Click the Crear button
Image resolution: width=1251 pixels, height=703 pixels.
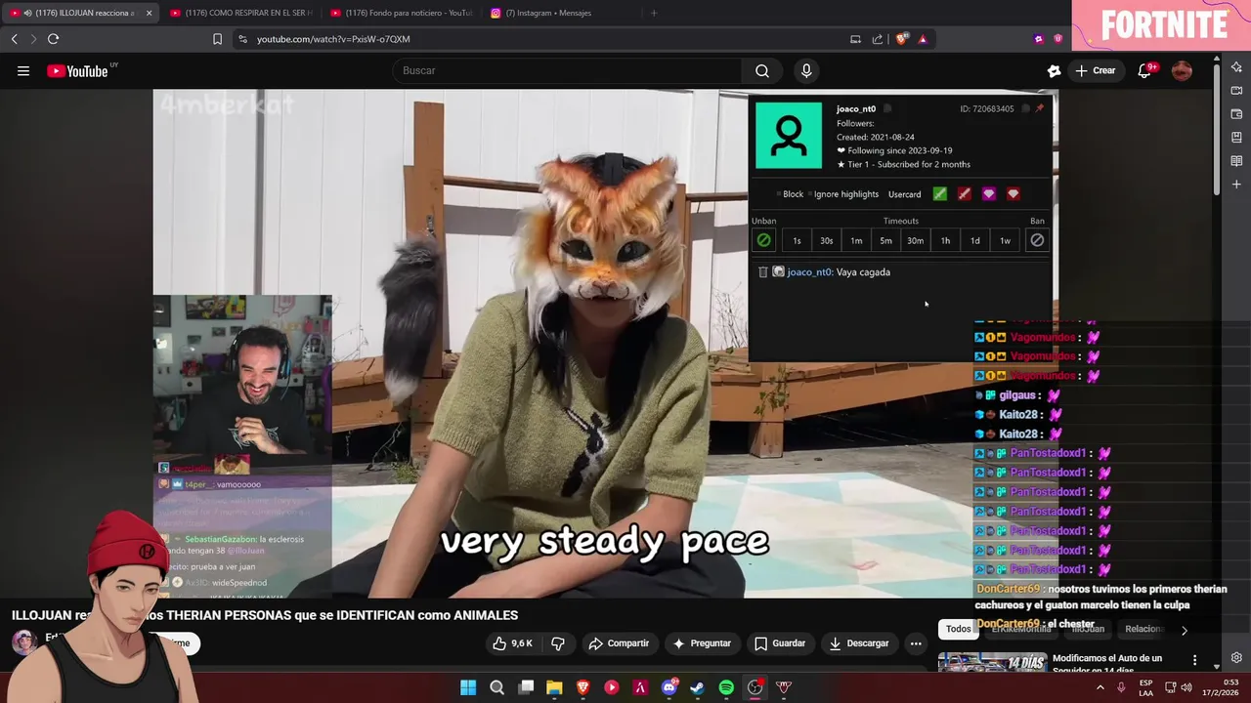click(x=1095, y=70)
